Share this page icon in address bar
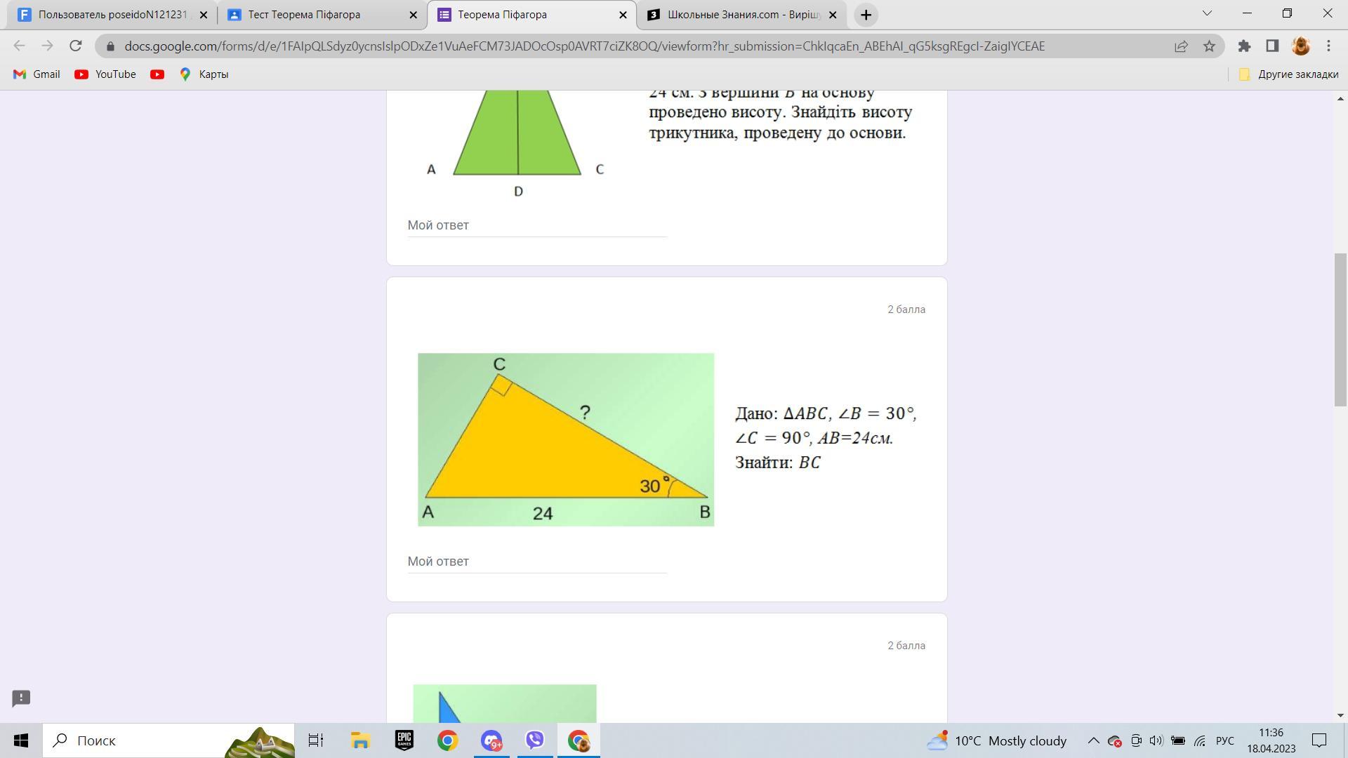1348x758 pixels. coord(1181,46)
